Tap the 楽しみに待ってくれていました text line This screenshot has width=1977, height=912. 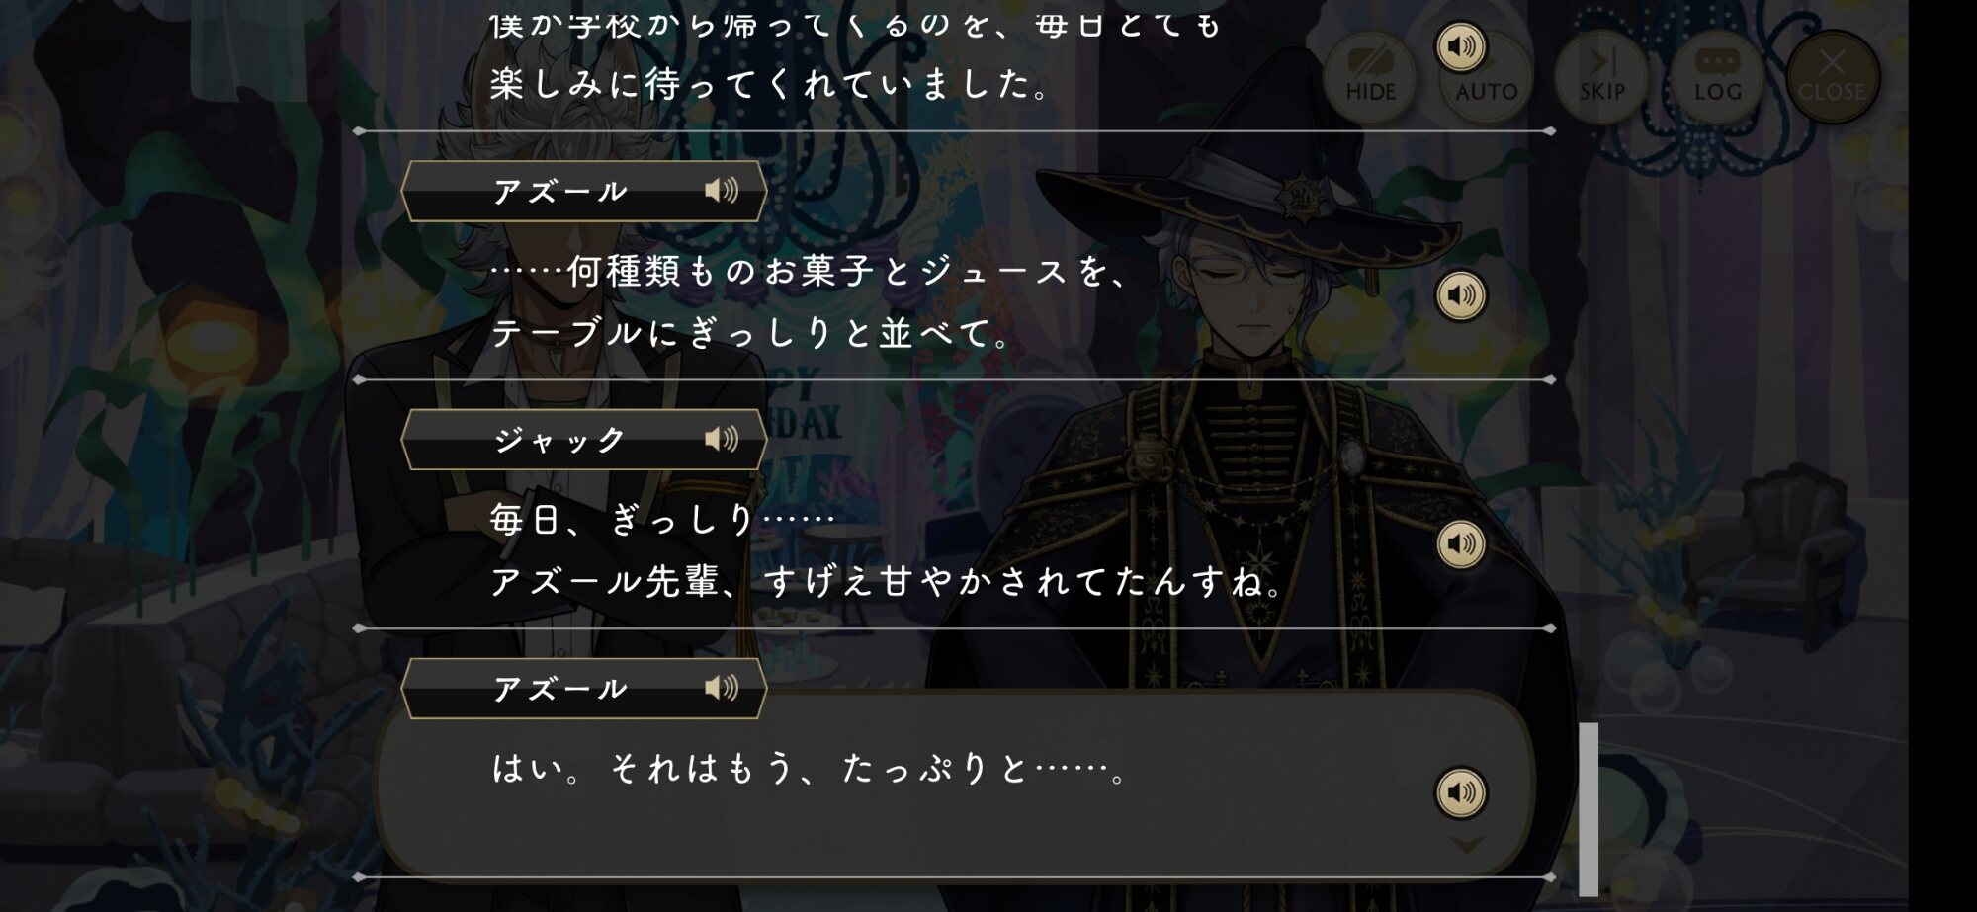pyautogui.click(x=771, y=84)
